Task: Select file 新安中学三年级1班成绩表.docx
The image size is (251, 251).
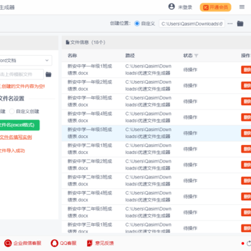Action: (x=90, y=228)
